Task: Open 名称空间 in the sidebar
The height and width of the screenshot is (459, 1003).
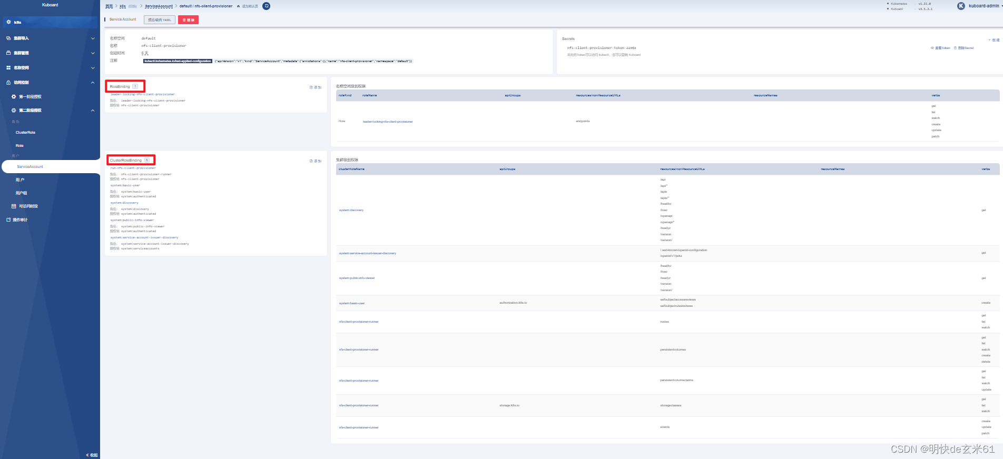Action: pos(21,68)
